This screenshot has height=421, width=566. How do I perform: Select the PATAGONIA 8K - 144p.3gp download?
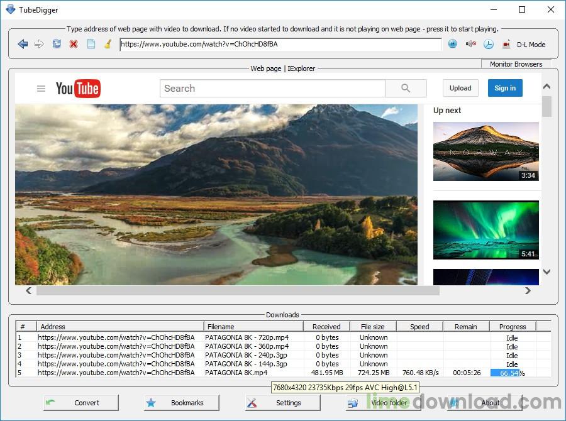tap(284, 364)
